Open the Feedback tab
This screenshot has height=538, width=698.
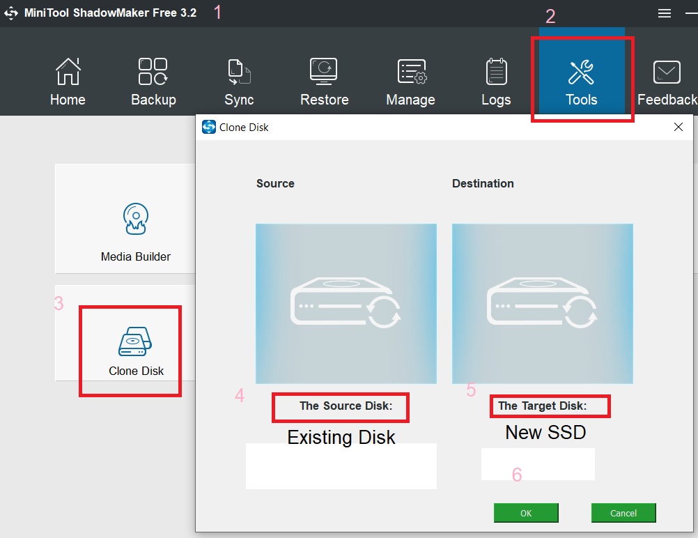pos(667,82)
